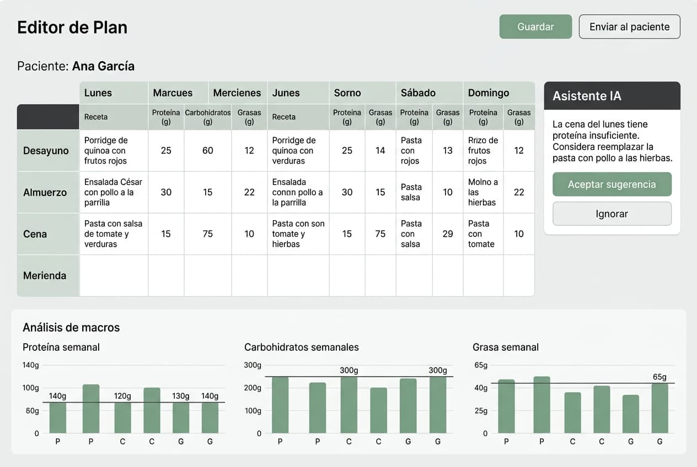The image size is (697, 467).
Task: Click first bar in Carbohidratos semanales chart
Action: click(x=280, y=405)
